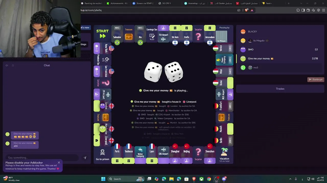Select the Treasure chest tile next to Salvador
The width and height of the screenshot is (327, 183).
[x=129, y=34]
